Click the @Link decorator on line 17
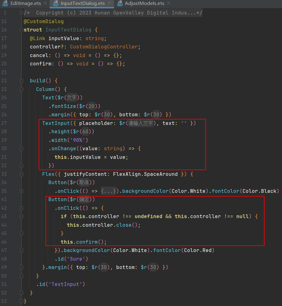This screenshot has height=306, width=282. point(37,39)
